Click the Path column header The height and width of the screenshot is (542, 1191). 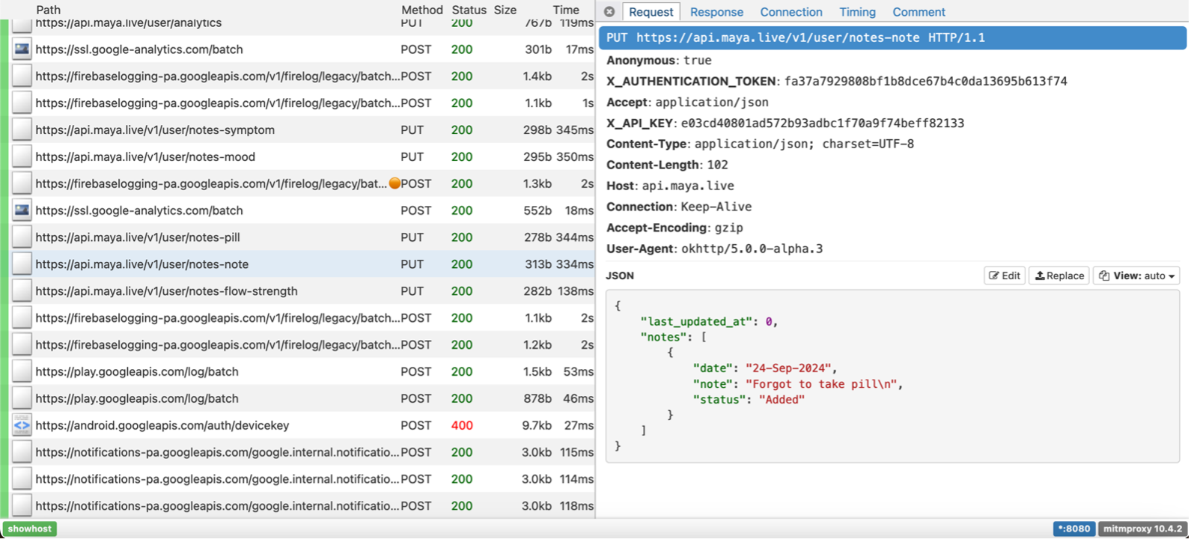coord(48,10)
